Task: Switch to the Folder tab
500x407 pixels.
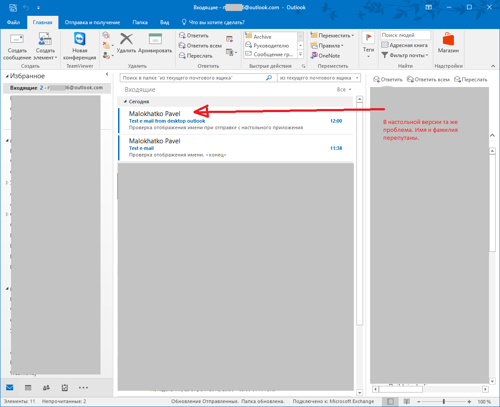Action: click(140, 22)
